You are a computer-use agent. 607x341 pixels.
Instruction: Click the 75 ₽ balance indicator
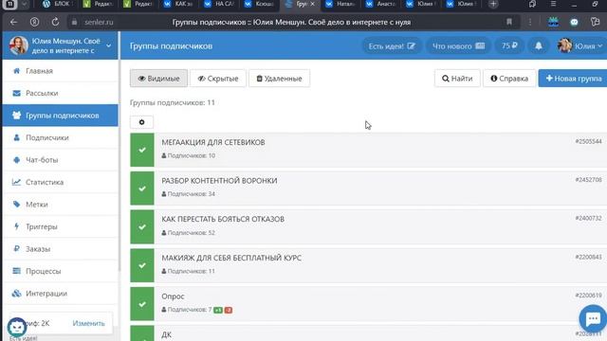point(509,46)
